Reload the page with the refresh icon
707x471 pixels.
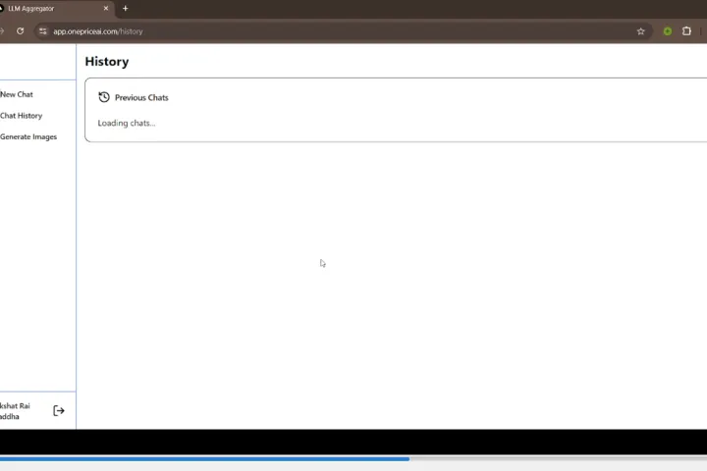pos(20,31)
